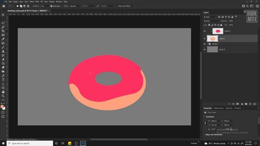Open the Window menu

[59, 2]
